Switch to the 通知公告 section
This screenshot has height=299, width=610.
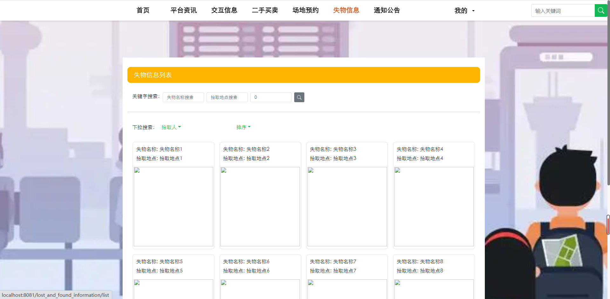coord(387,10)
